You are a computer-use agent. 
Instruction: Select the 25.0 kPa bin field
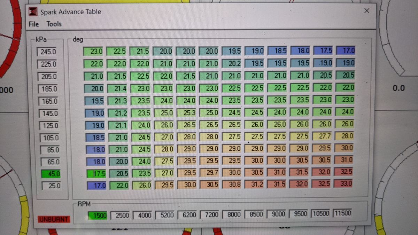pyautogui.click(x=52, y=186)
